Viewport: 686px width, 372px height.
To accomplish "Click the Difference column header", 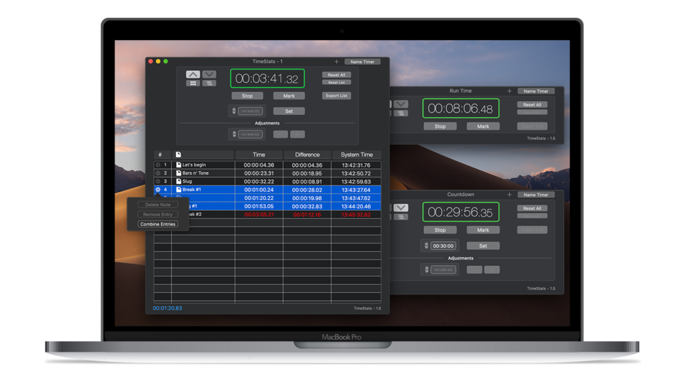I will pyautogui.click(x=307, y=155).
